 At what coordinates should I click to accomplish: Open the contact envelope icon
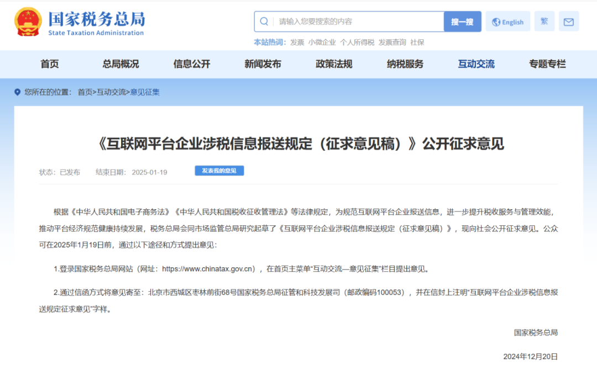[569, 21]
